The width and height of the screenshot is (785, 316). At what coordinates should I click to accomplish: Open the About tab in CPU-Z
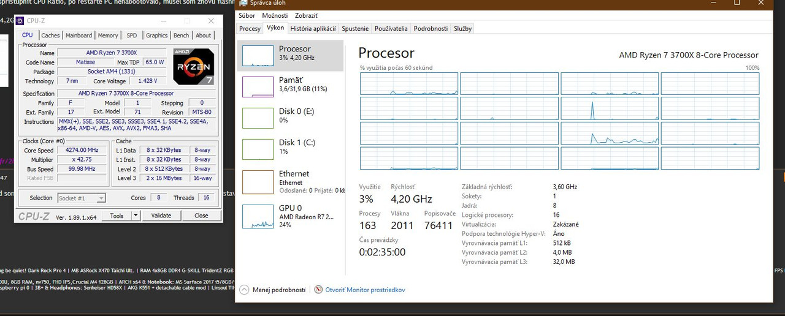[x=204, y=36]
